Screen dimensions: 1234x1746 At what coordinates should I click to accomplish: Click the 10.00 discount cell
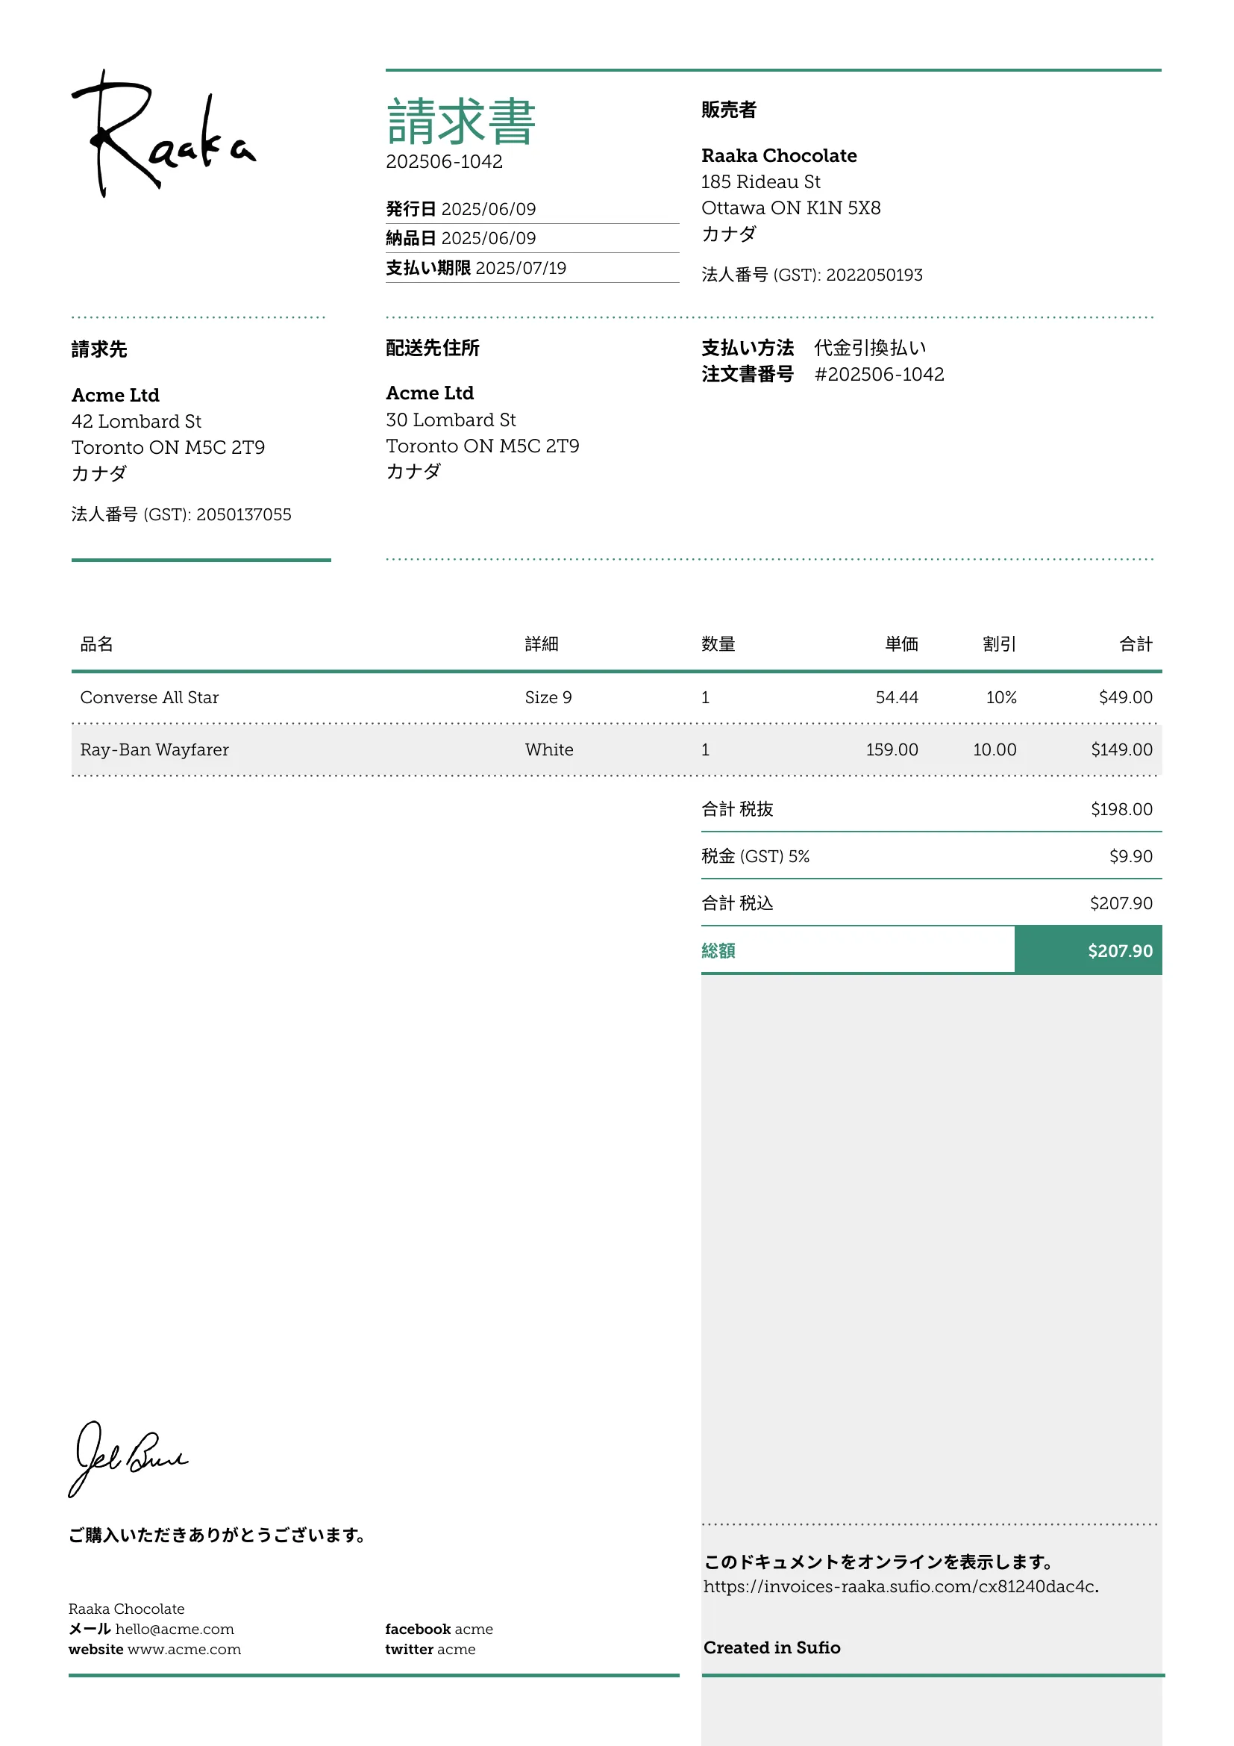click(x=995, y=749)
